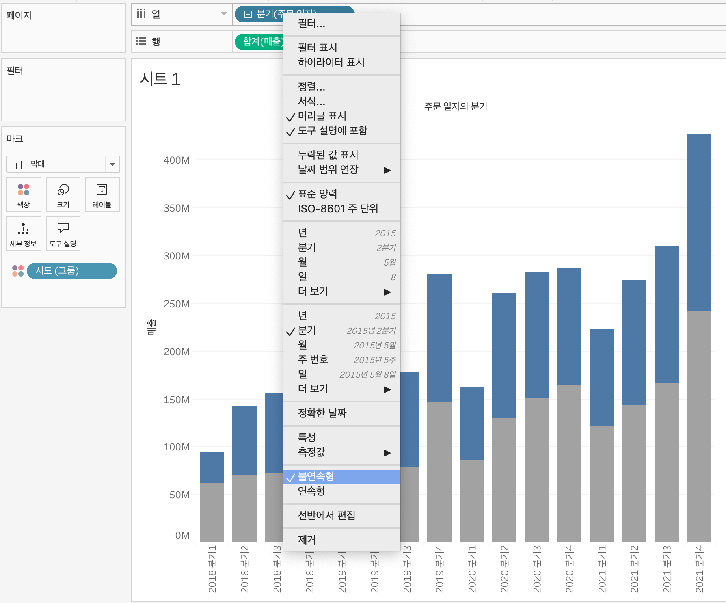This screenshot has width=726, height=603.
Task: Expand second 더 보기 below 2015년 5월 8일
Action: coord(342,389)
